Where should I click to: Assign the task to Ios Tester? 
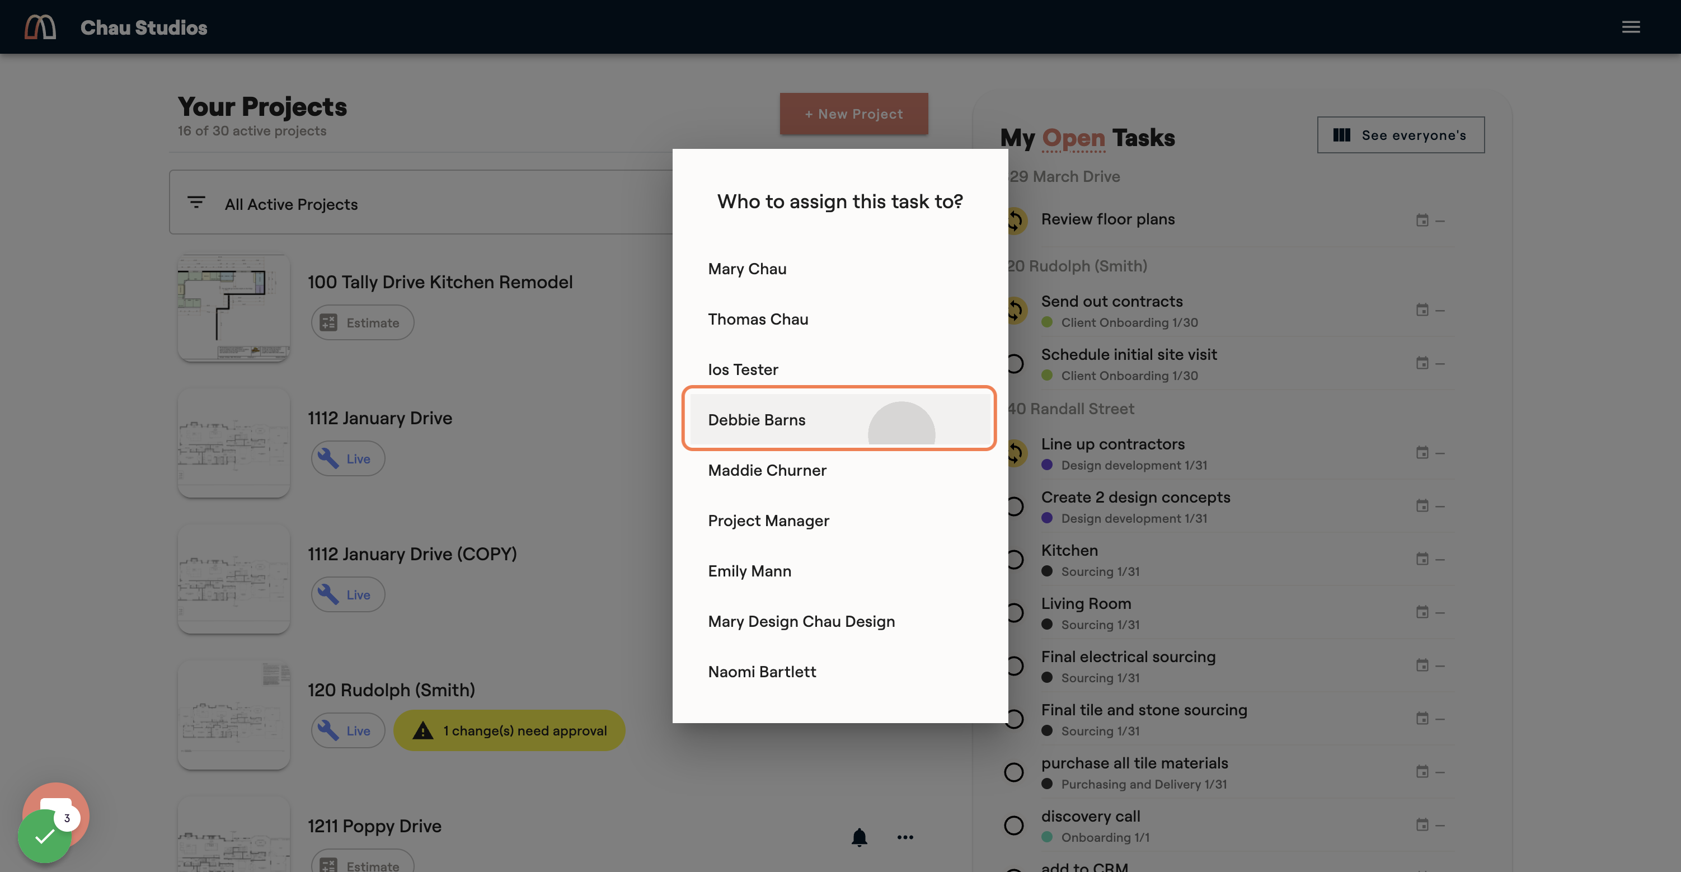(x=840, y=369)
